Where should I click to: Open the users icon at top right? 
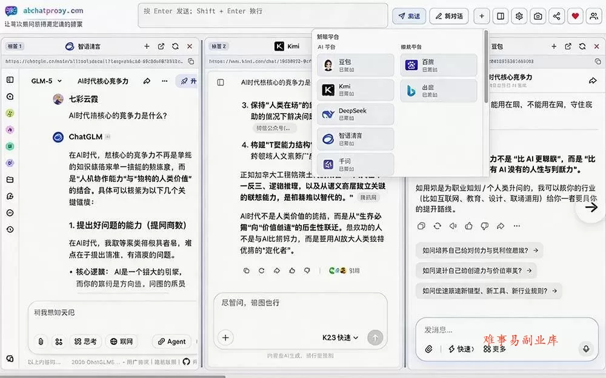click(x=594, y=16)
